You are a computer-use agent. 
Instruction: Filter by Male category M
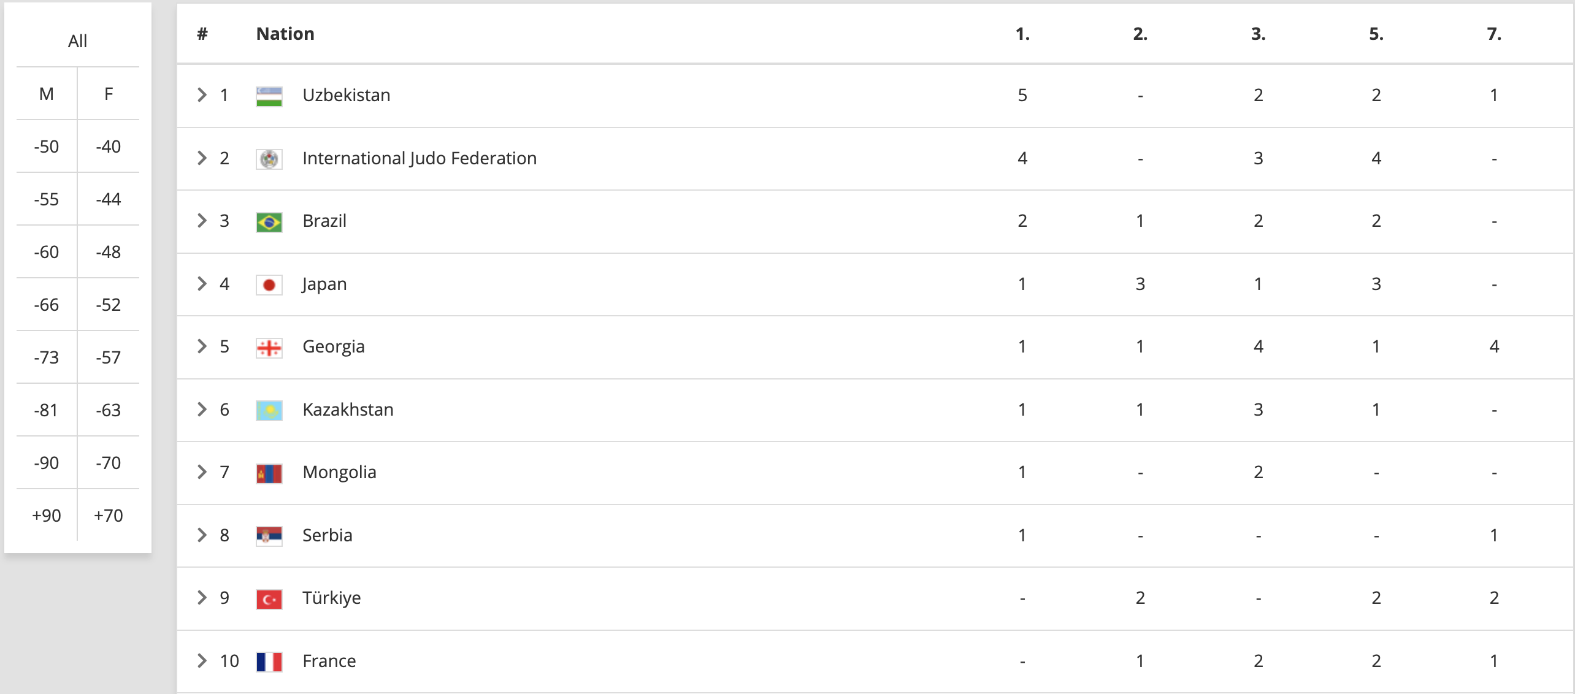47,94
